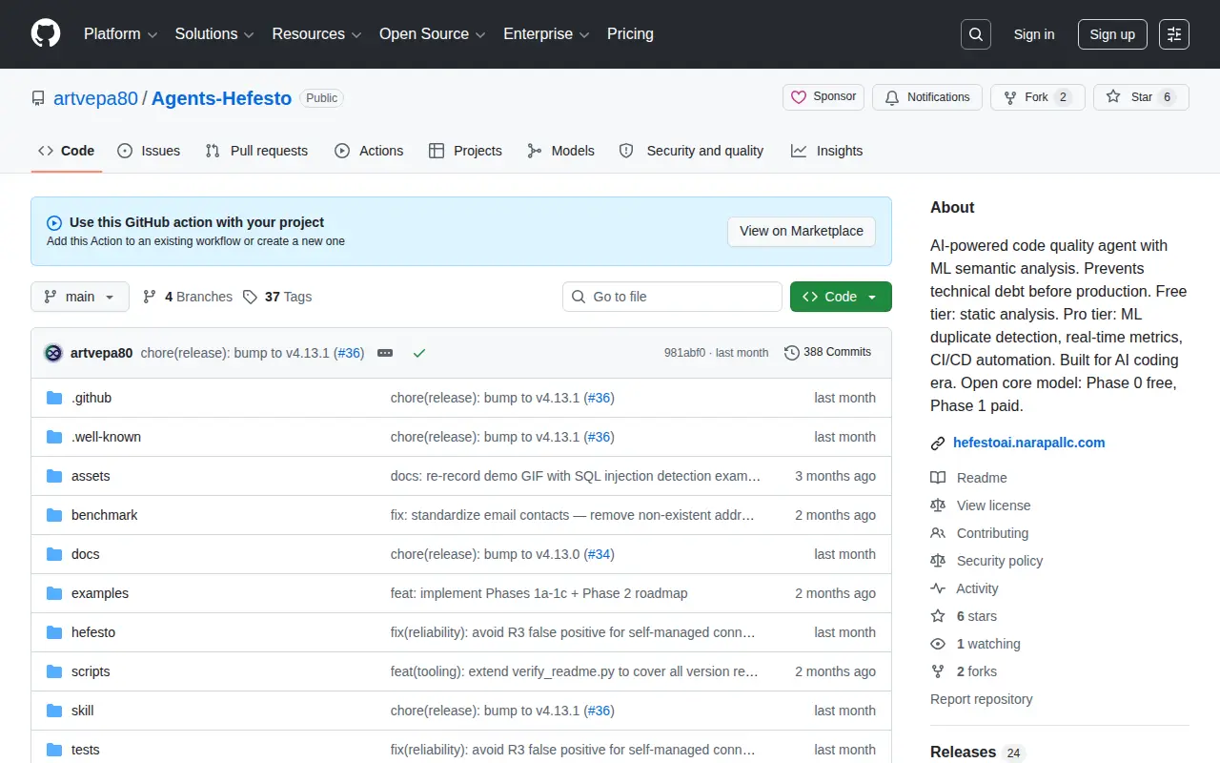Viewport: 1220px width, 763px height.
Task: Star the Agents-Hefesto repository
Action: tap(1141, 97)
